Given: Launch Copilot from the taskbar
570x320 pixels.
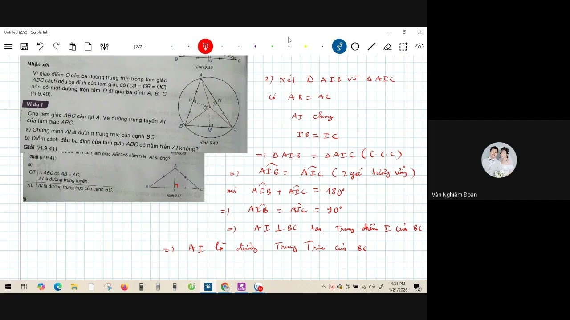Looking at the screenshot, I should point(41,287).
